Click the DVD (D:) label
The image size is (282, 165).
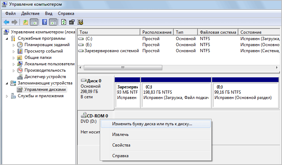coord(88,121)
